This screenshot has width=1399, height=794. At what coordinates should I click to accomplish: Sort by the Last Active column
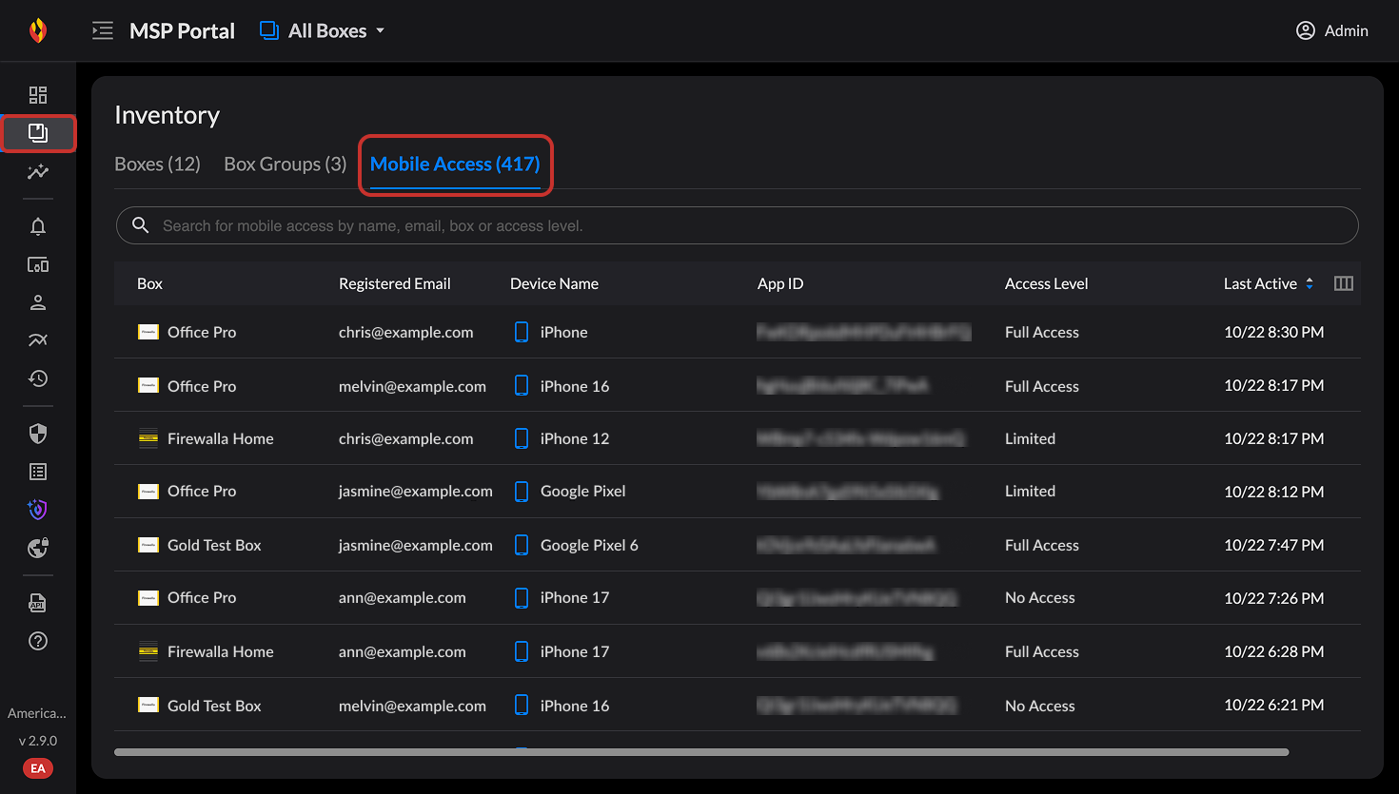click(1268, 283)
